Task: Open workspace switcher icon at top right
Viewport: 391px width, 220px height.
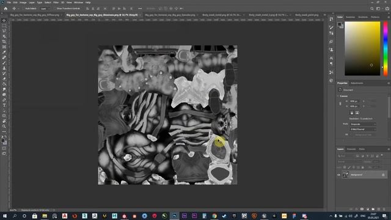Action: tap(378, 9)
